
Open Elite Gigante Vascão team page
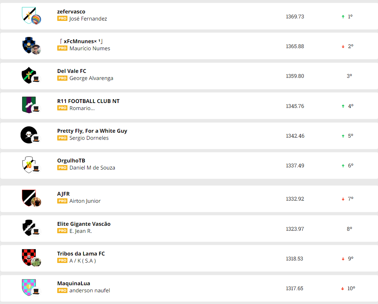pyautogui.click(x=84, y=224)
